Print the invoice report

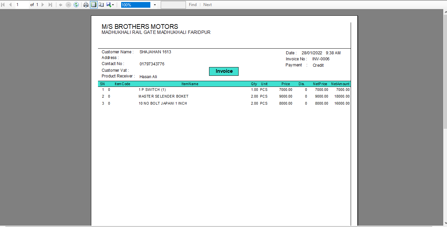pyautogui.click(x=86, y=5)
